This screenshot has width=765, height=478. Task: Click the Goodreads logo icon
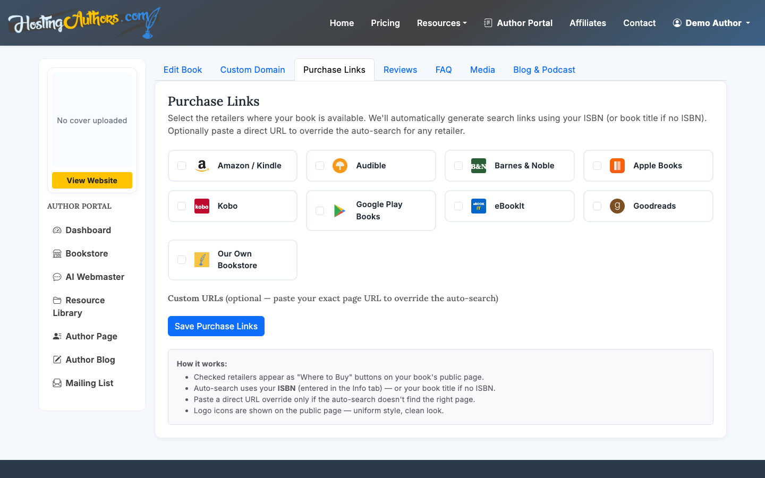coord(617,206)
